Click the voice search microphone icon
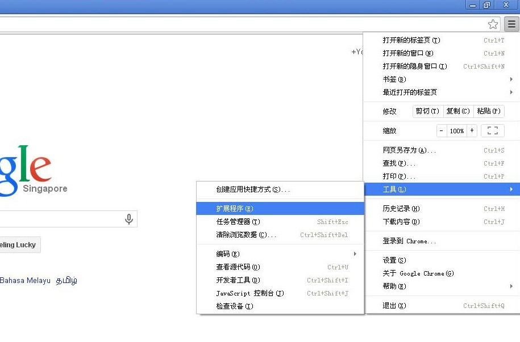Screen dimensions: 520x342 (129, 219)
